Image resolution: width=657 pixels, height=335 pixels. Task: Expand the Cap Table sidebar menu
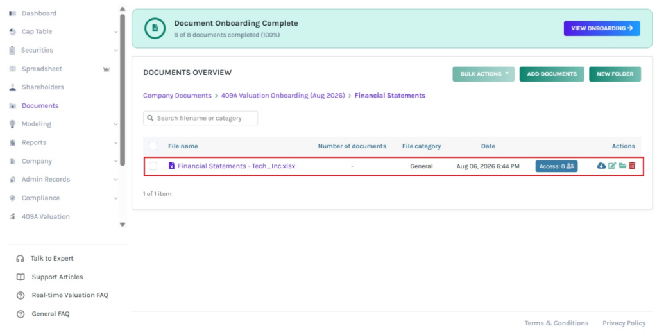pos(115,32)
